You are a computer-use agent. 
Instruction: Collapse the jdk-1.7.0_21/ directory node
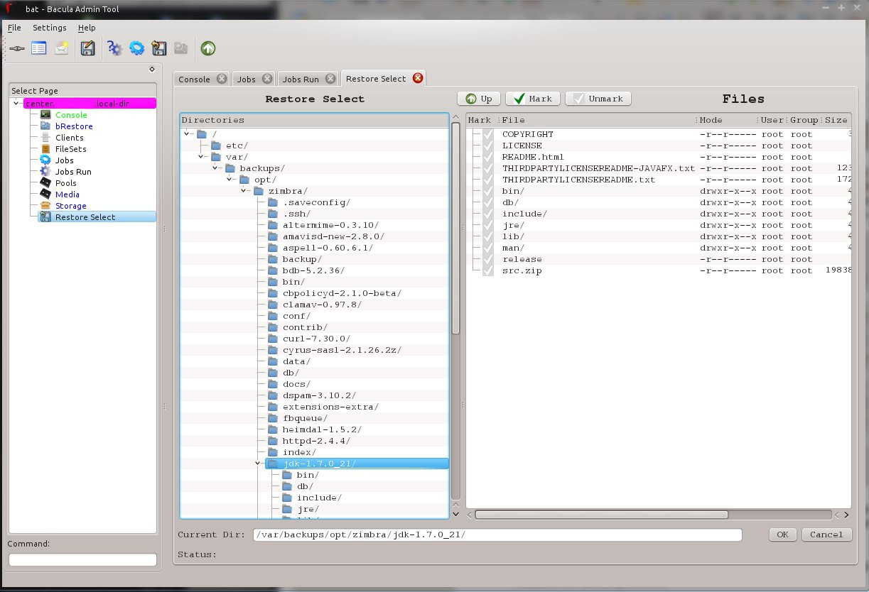pos(258,464)
